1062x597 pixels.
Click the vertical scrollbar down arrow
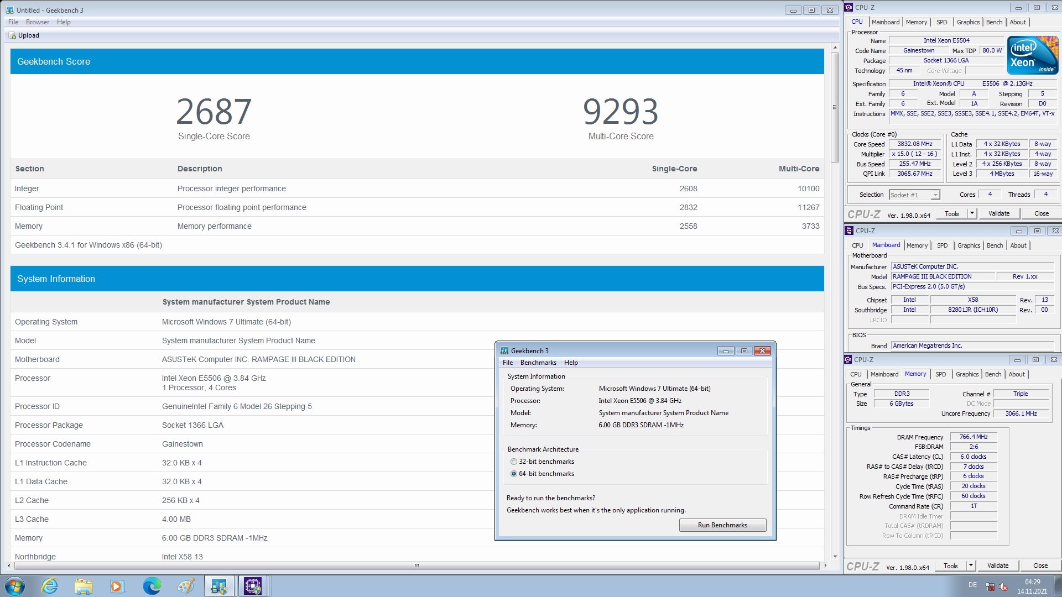835,556
